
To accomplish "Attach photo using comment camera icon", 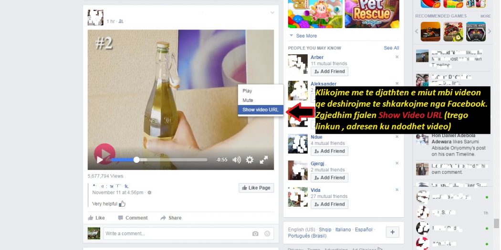I will point(255,234).
